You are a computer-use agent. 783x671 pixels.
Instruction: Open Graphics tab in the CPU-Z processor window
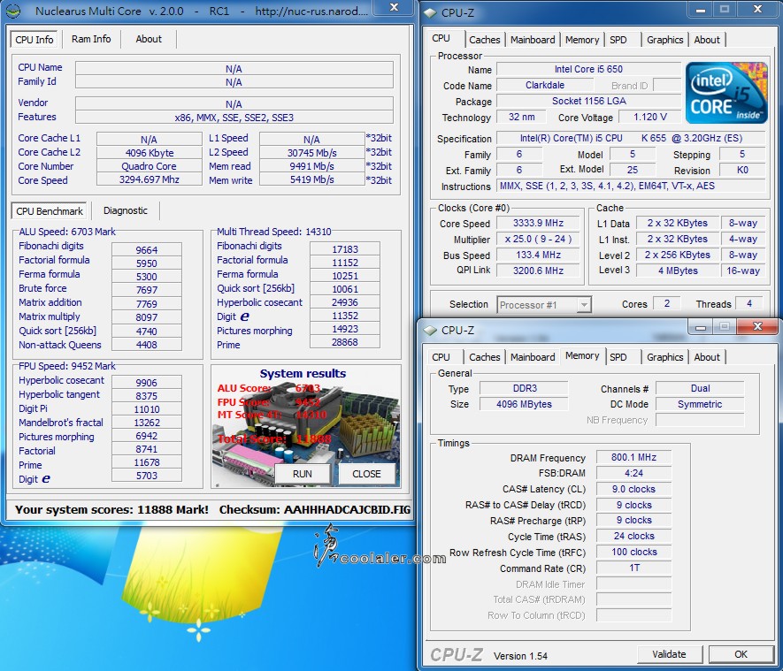tap(664, 40)
